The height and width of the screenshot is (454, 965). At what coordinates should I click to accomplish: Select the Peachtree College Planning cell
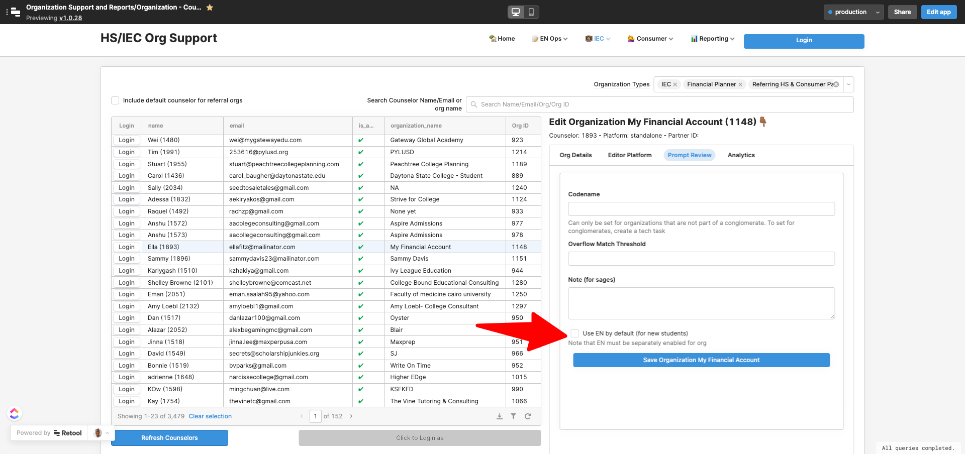tap(445, 164)
